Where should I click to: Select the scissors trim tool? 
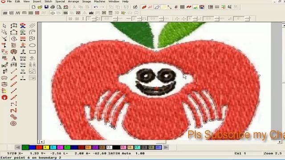click(x=4, y=65)
